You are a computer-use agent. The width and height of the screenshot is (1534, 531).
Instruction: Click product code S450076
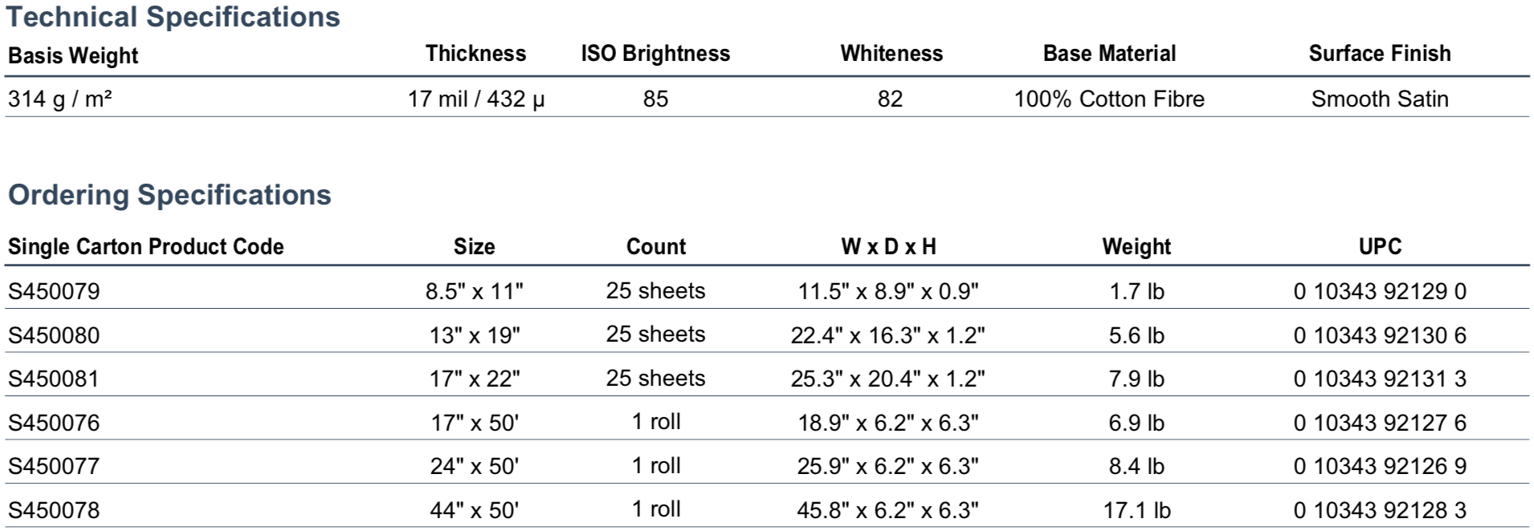tap(54, 423)
